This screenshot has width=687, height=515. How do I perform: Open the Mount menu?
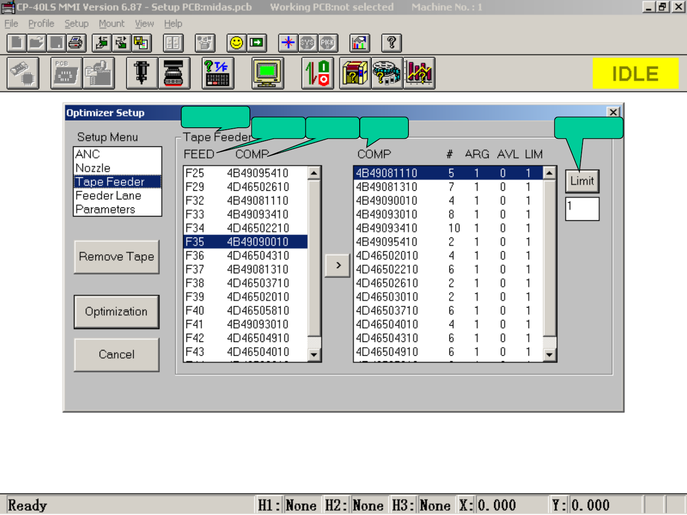(x=111, y=23)
